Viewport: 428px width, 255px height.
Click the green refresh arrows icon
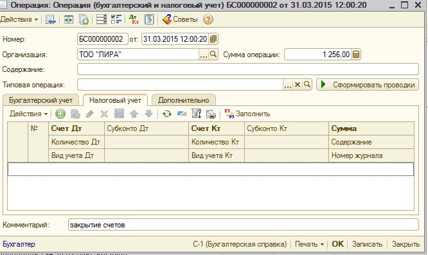(167, 114)
